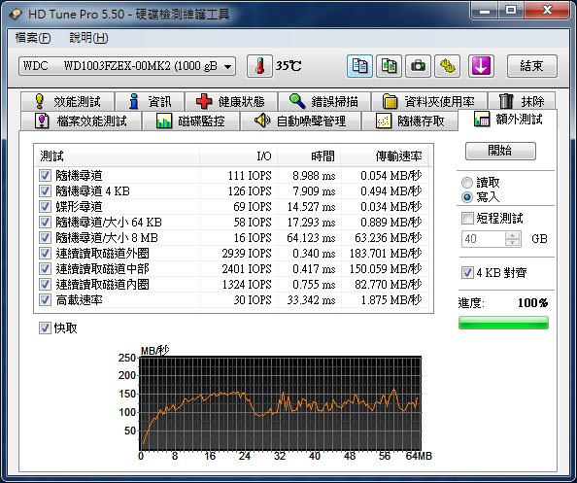Viewport: 577px width, 483px height.
Task: Click the 測試 column header
Action: pyautogui.click(x=117, y=156)
